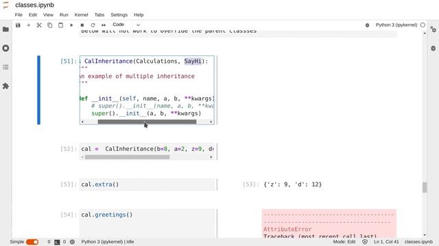Click the notebook vertical scrollbar thumb
This screenshot has width=439, height=246.
click(425, 187)
